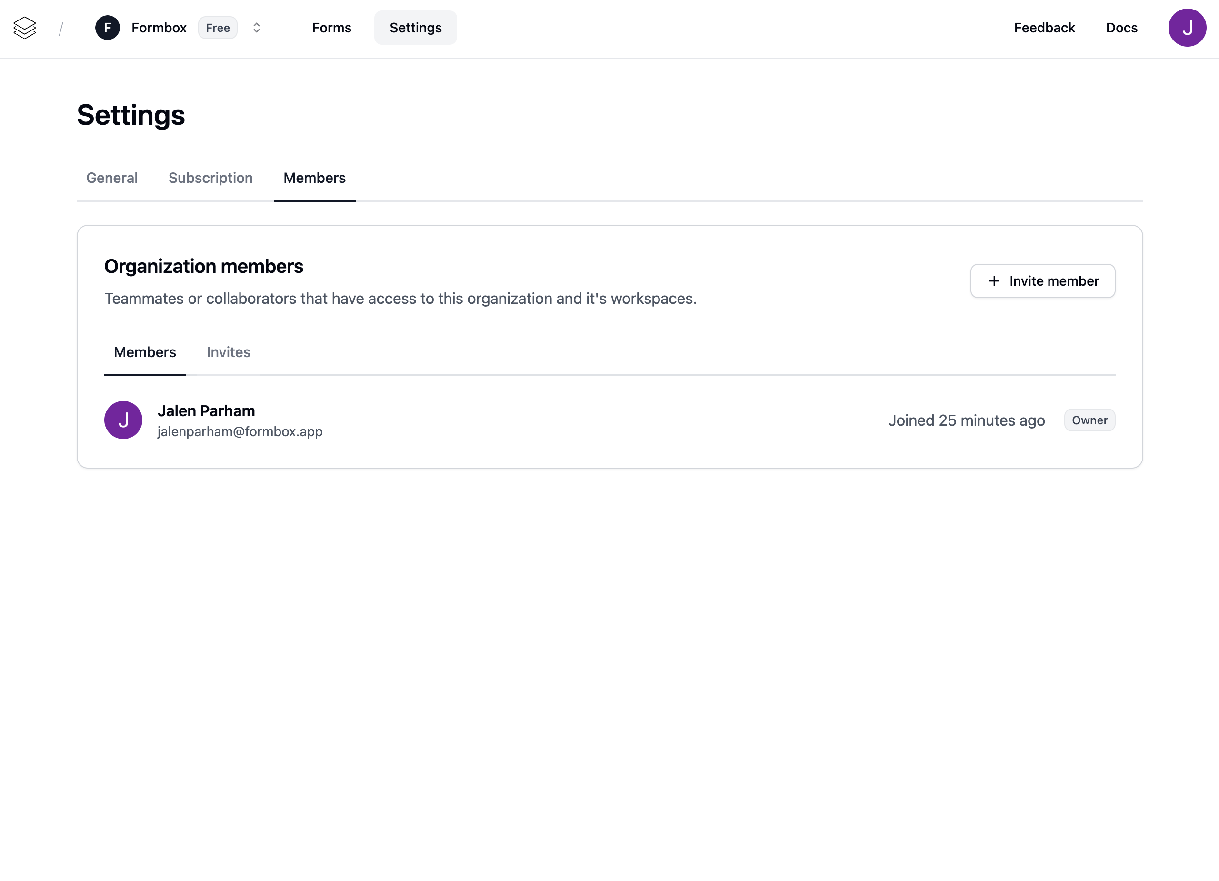Switch to the Invites sub-tab
Image resolution: width=1219 pixels, height=881 pixels.
[x=229, y=352]
